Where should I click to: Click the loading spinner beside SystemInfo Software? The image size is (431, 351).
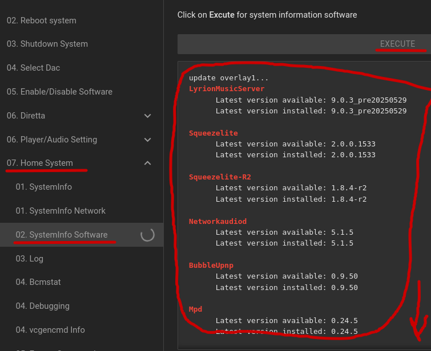click(147, 235)
